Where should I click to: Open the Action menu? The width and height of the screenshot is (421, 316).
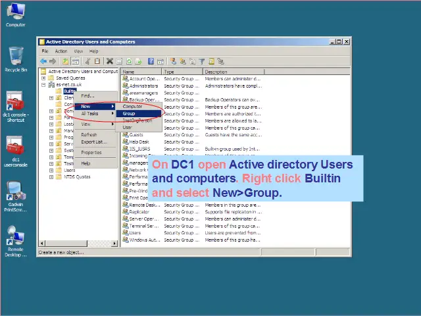tap(61, 51)
